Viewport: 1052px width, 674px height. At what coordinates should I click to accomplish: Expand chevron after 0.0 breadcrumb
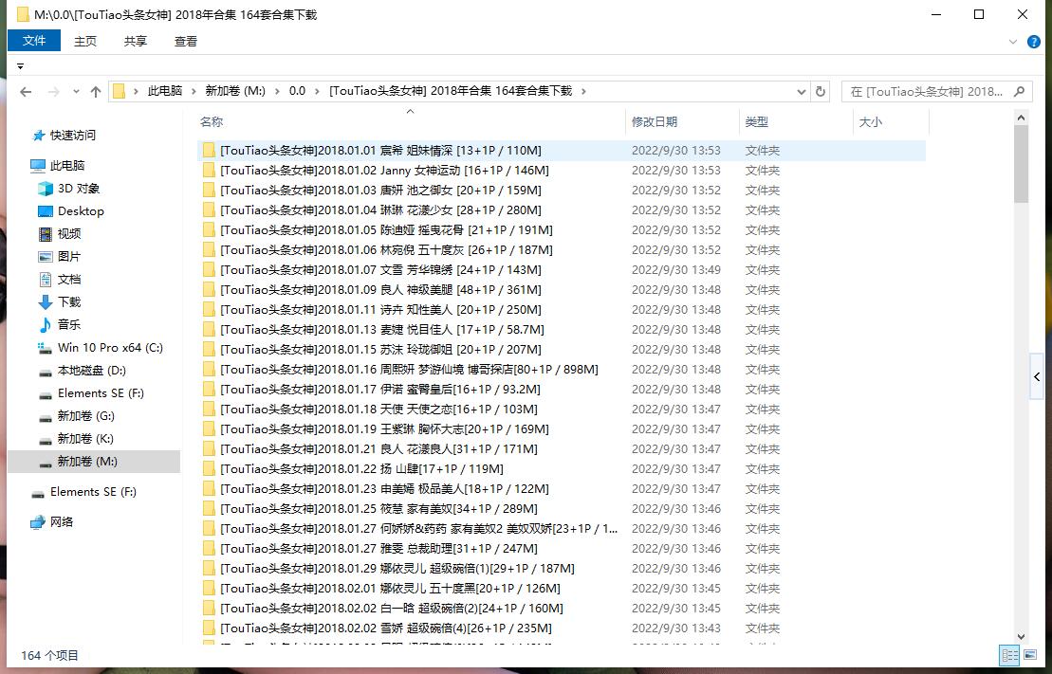click(318, 91)
